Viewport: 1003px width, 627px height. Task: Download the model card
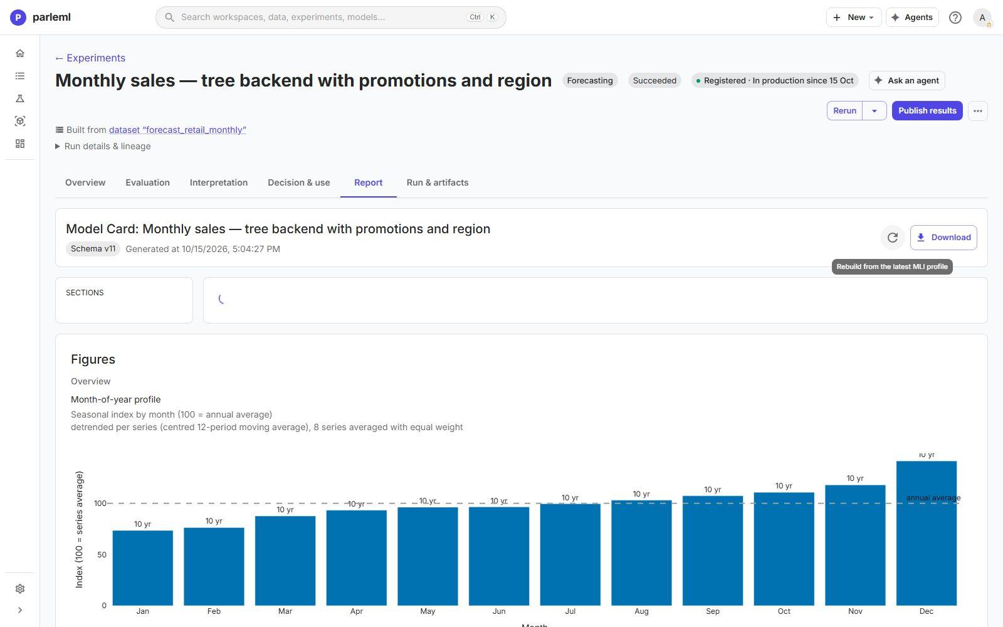[x=943, y=238]
